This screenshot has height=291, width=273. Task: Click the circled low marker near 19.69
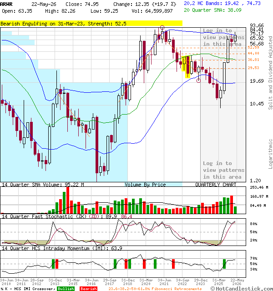click(198, 80)
